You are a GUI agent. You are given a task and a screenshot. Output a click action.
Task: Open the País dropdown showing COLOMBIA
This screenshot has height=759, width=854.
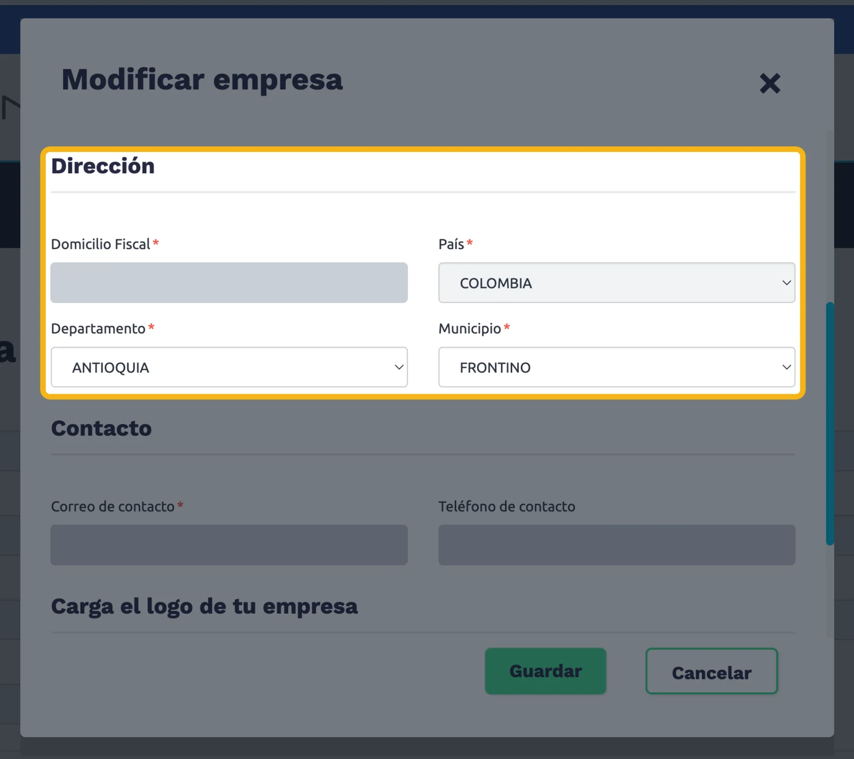pos(616,283)
